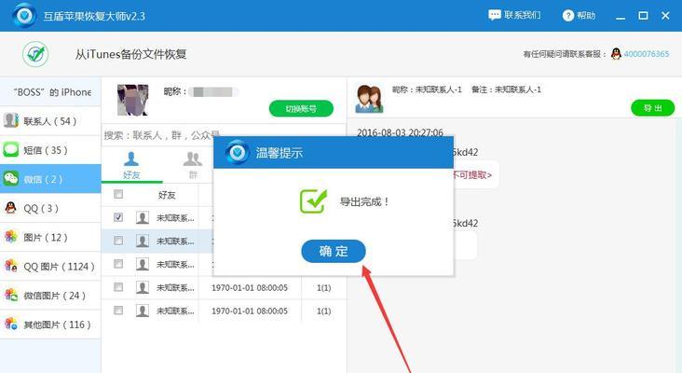Click the QQ penguin icon in sidebar
Screen dimensions: 682x373
(x=11, y=208)
